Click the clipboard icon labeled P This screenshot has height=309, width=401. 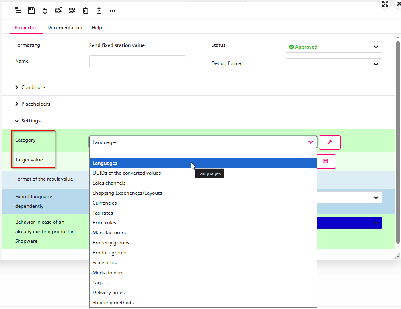pos(99,10)
